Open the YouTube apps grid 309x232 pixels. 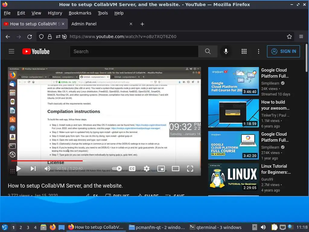click(244, 51)
